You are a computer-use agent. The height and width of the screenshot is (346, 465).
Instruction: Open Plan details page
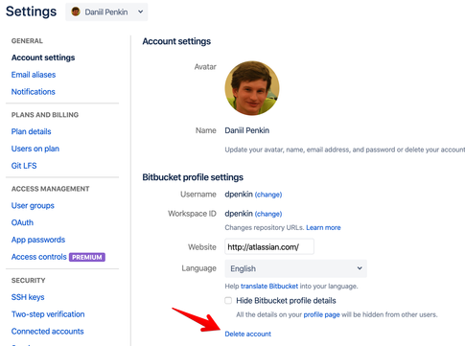point(32,131)
